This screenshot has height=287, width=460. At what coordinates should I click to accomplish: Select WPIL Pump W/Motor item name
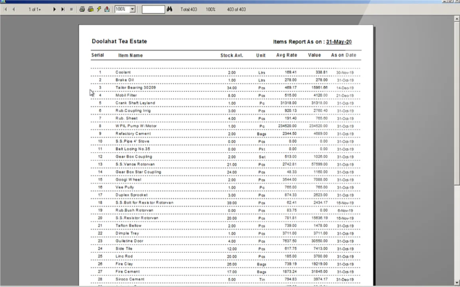[136, 126]
